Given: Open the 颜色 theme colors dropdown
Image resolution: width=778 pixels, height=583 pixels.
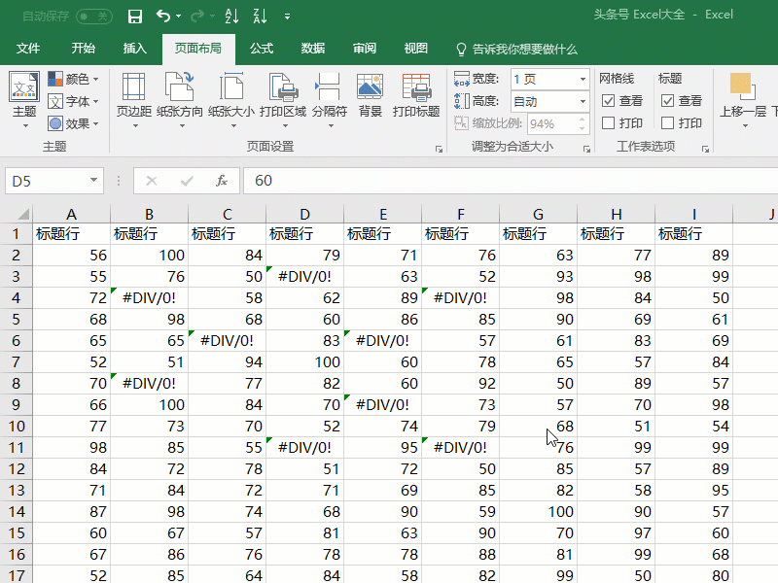Looking at the screenshot, I should pyautogui.click(x=74, y=79).
